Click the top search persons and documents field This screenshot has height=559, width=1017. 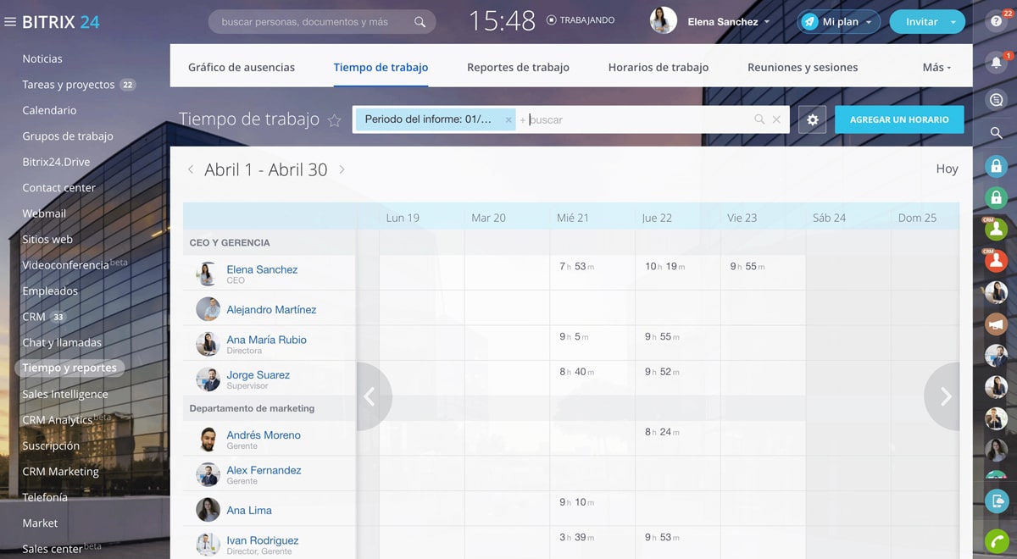pyautogui.click(x=315, y=22)
